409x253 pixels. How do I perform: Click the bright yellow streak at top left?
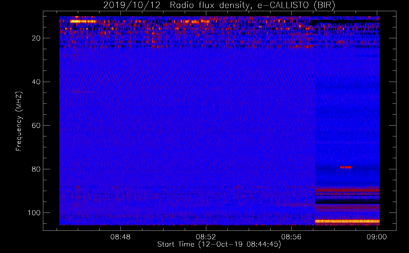click(x=83, y=22)
